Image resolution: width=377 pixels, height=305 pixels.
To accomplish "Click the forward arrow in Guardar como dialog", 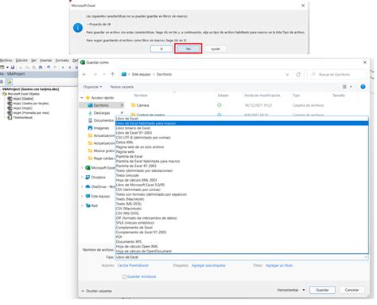I will (x=95, y=74).
